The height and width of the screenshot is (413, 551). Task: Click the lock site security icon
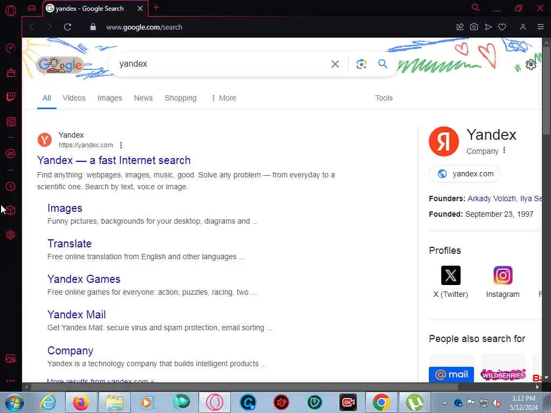pyautogui.click(x=93, y=27)
